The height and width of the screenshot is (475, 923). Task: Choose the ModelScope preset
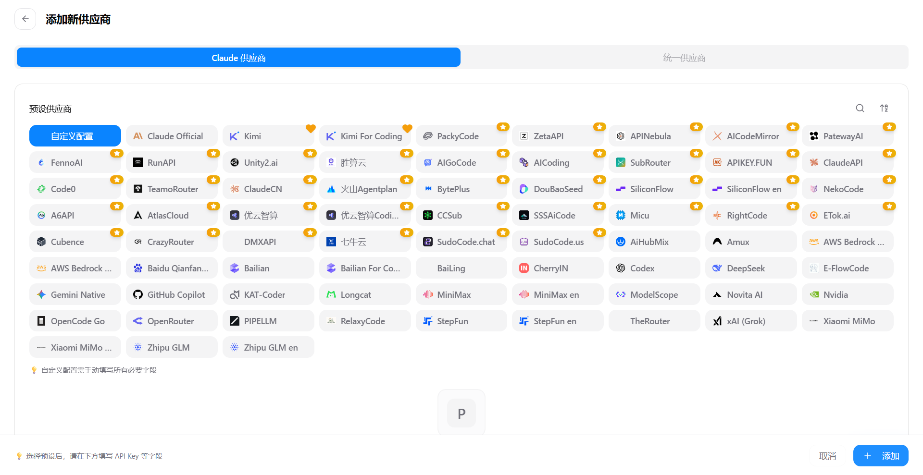654,294
